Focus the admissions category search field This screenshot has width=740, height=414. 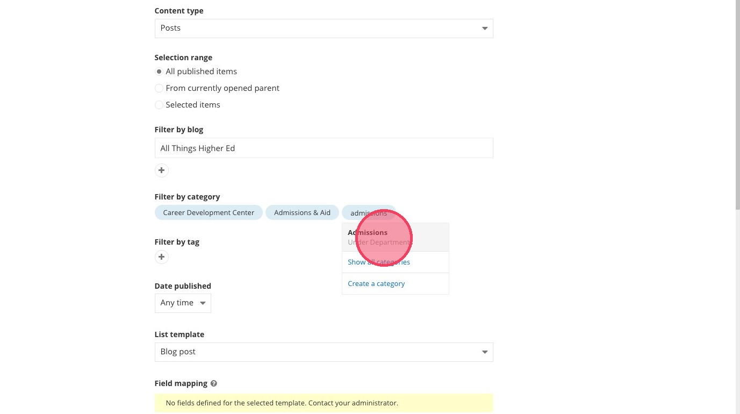point(369,213)
